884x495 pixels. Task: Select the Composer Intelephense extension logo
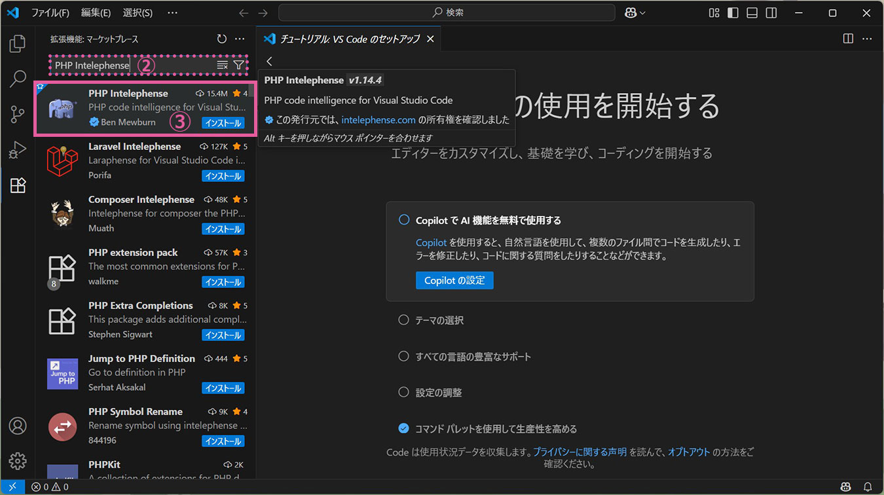click(63, 215)
